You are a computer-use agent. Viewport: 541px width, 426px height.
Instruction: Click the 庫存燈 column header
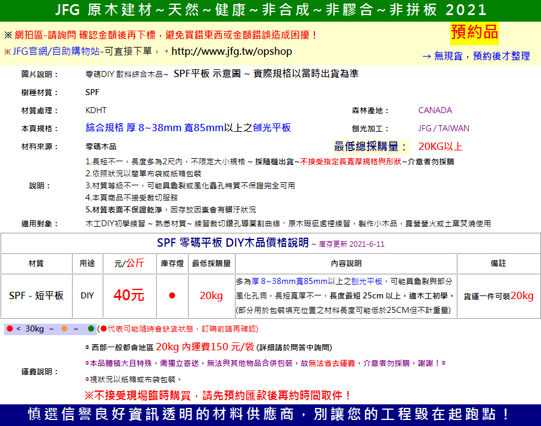[x=172, y=264]
